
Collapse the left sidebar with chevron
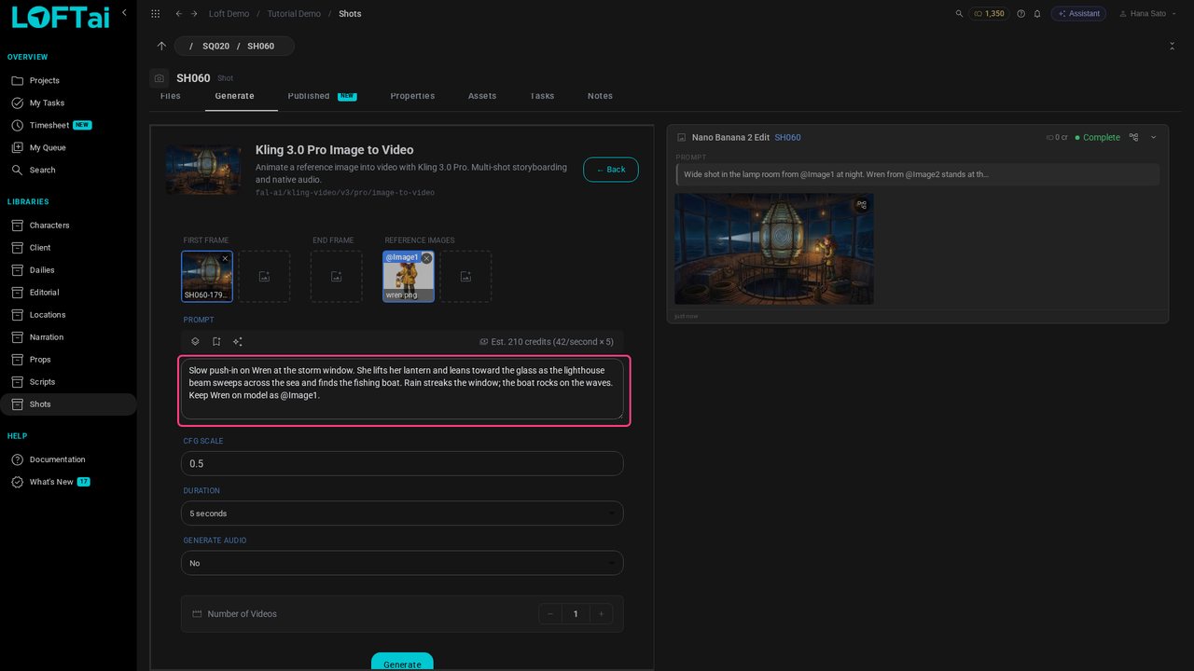pos(124,13)
